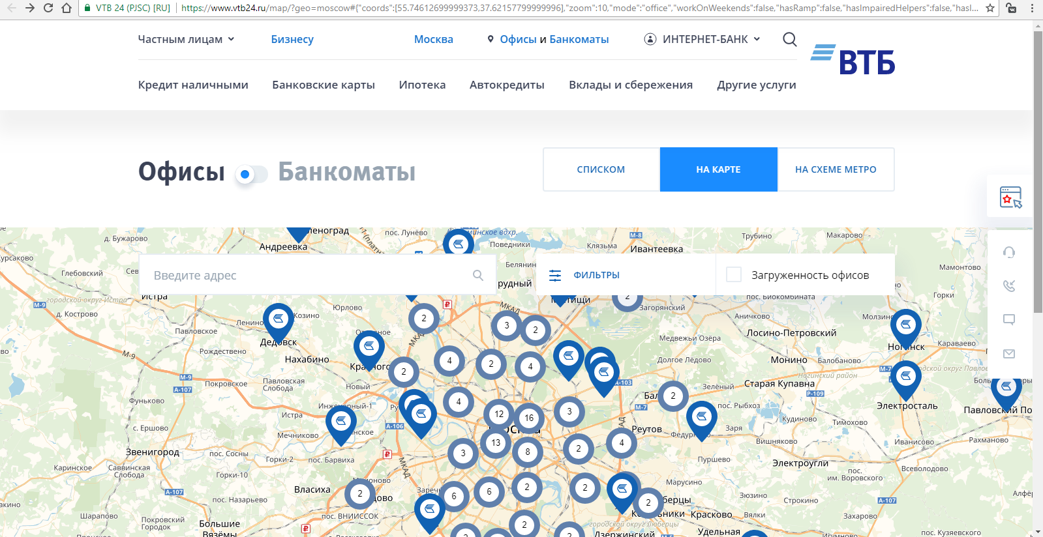The width and height of the screenshot is (1043, 537).
Task: Switch to the НА СХЕМЕ МЕТРО tab
Action: [x=836, y=169]
